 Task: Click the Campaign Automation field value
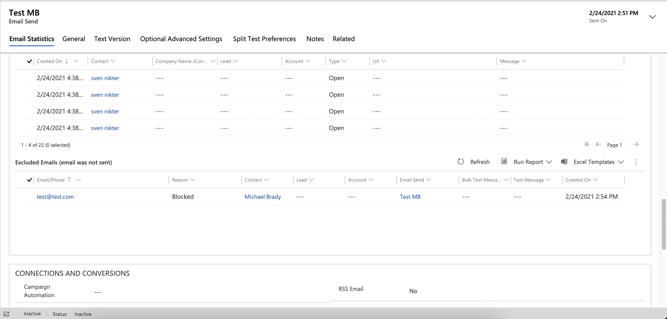(x=98, y=292)
